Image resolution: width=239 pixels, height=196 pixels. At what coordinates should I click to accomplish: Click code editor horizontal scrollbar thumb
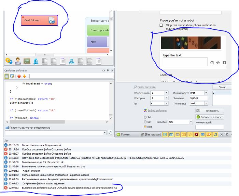pos(37,122)
